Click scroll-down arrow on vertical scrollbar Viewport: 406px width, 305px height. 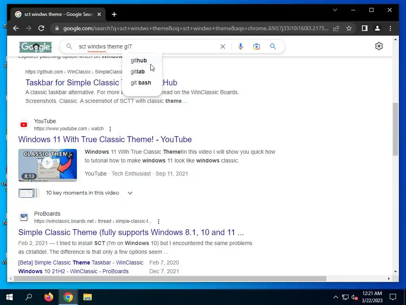point(395,272)
